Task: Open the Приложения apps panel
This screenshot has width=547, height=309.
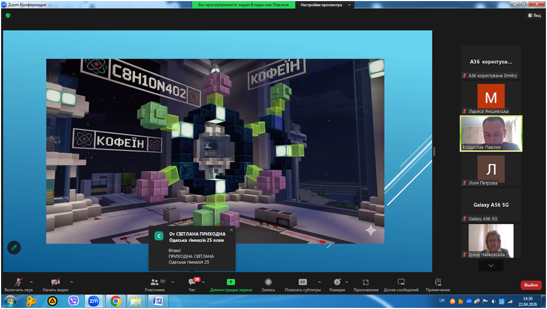Action: (366, 283)
